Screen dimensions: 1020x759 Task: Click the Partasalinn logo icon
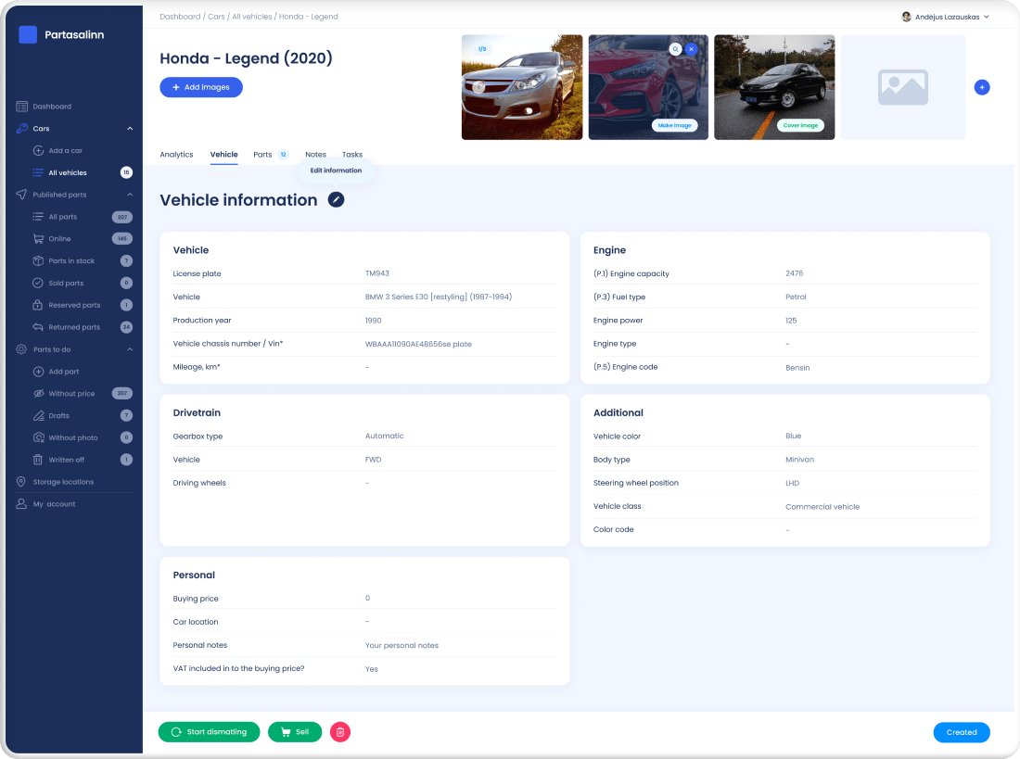(x=28, y=34)
